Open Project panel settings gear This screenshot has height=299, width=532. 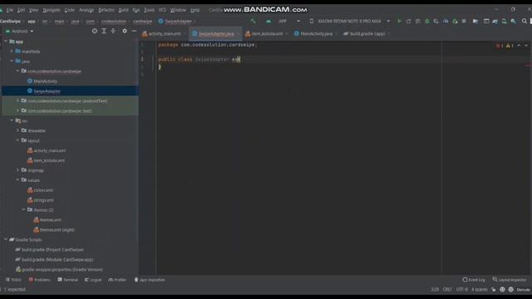click(125, 31)
